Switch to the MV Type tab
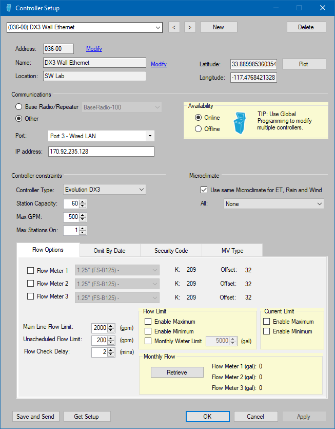Viewport: 335px width, 429px height. (232, 251)
